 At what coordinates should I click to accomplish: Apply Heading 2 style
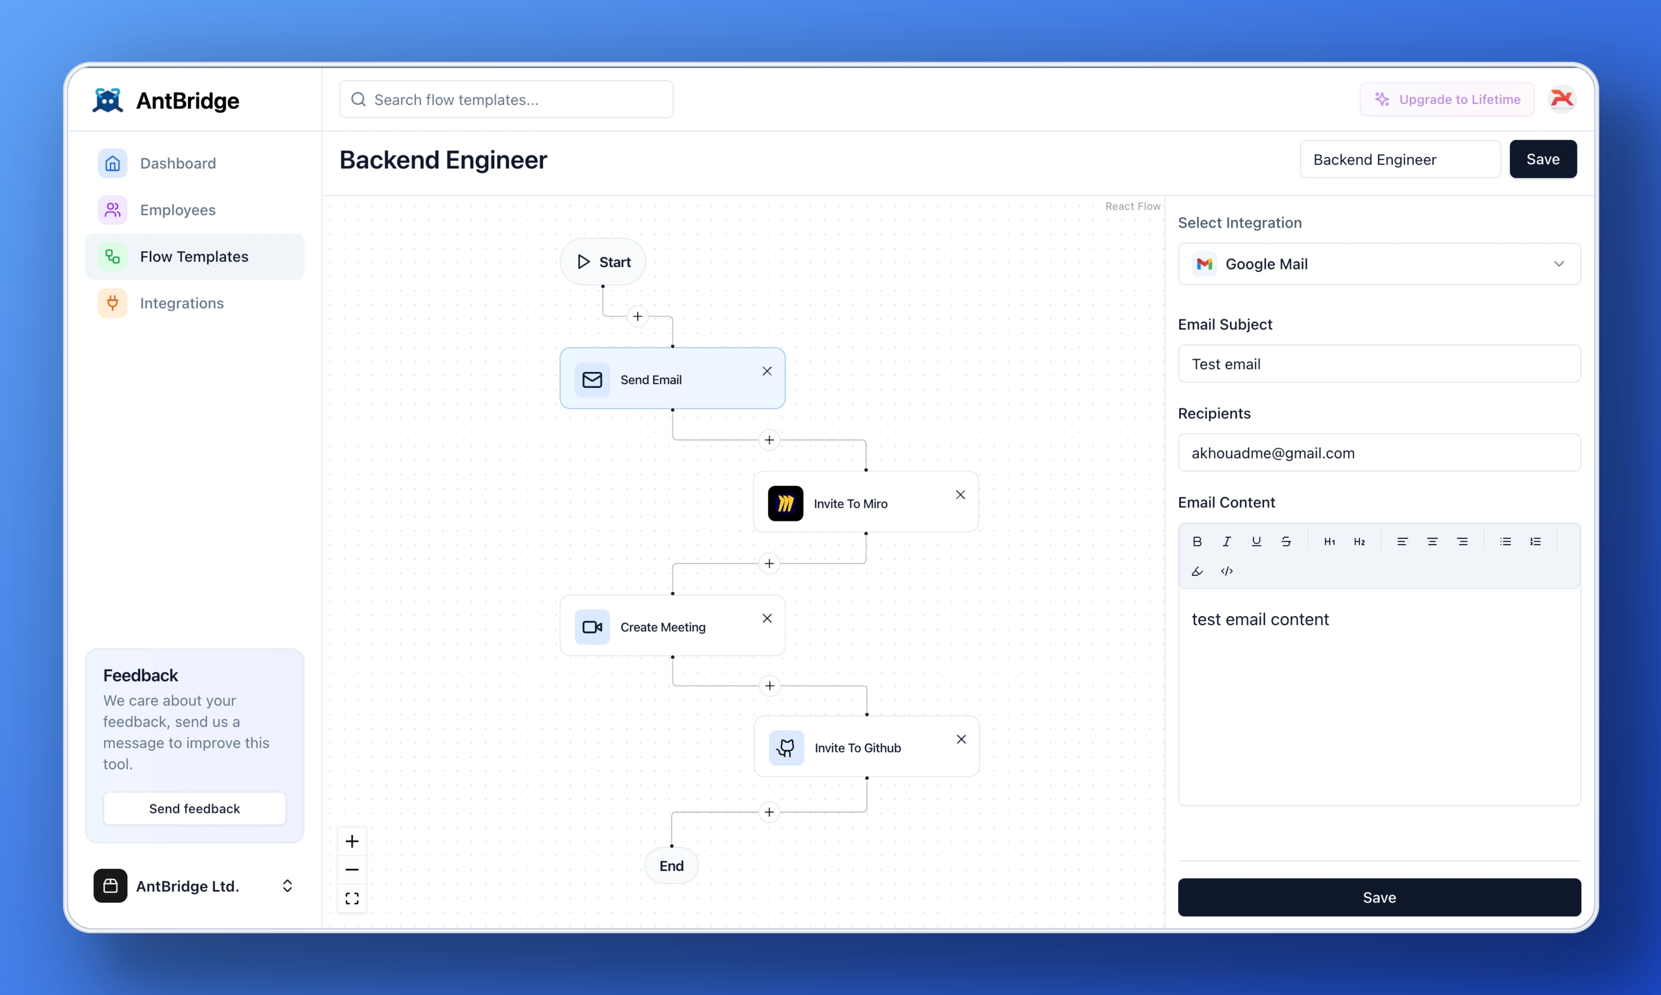coord(1359,541)
